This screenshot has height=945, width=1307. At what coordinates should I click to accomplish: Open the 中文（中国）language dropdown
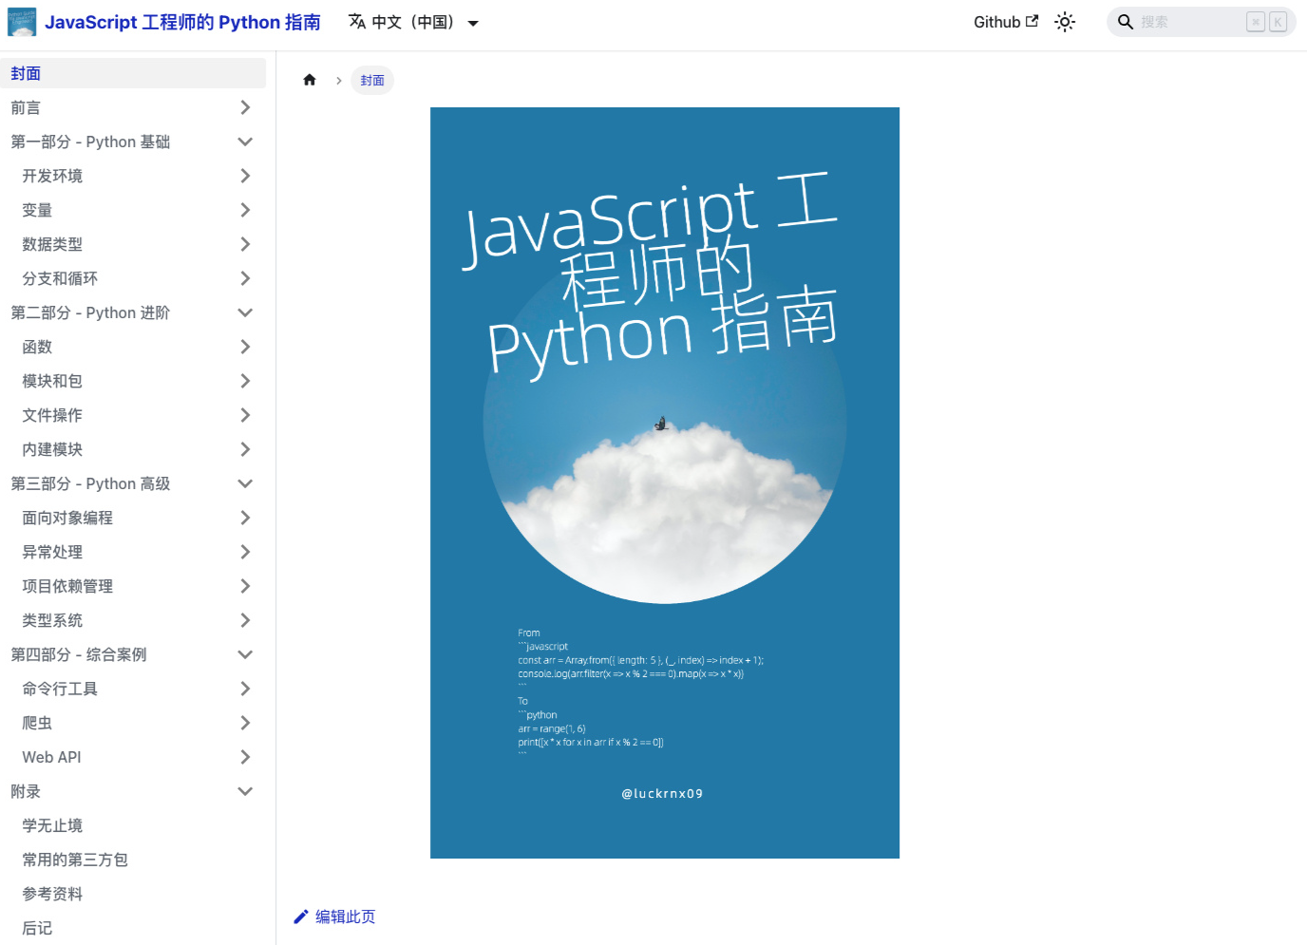[413, 22]
